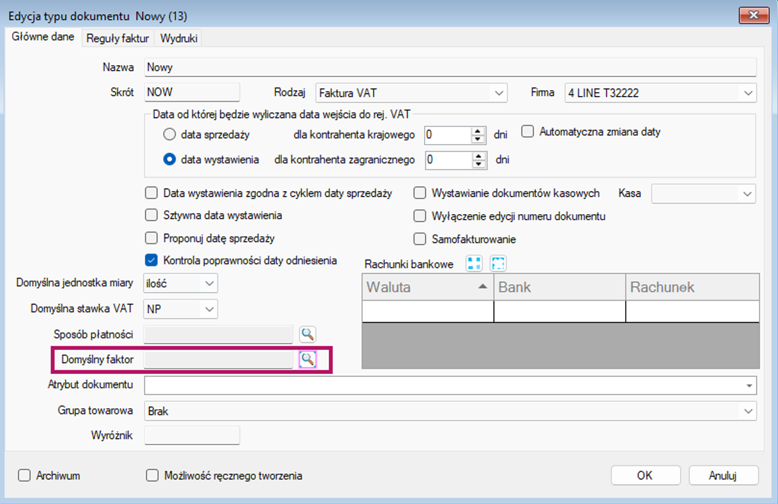The height and width of the screenshot is (504, 778).
Task: Select the data sprzedaży radio button
Action: [169, 134]
